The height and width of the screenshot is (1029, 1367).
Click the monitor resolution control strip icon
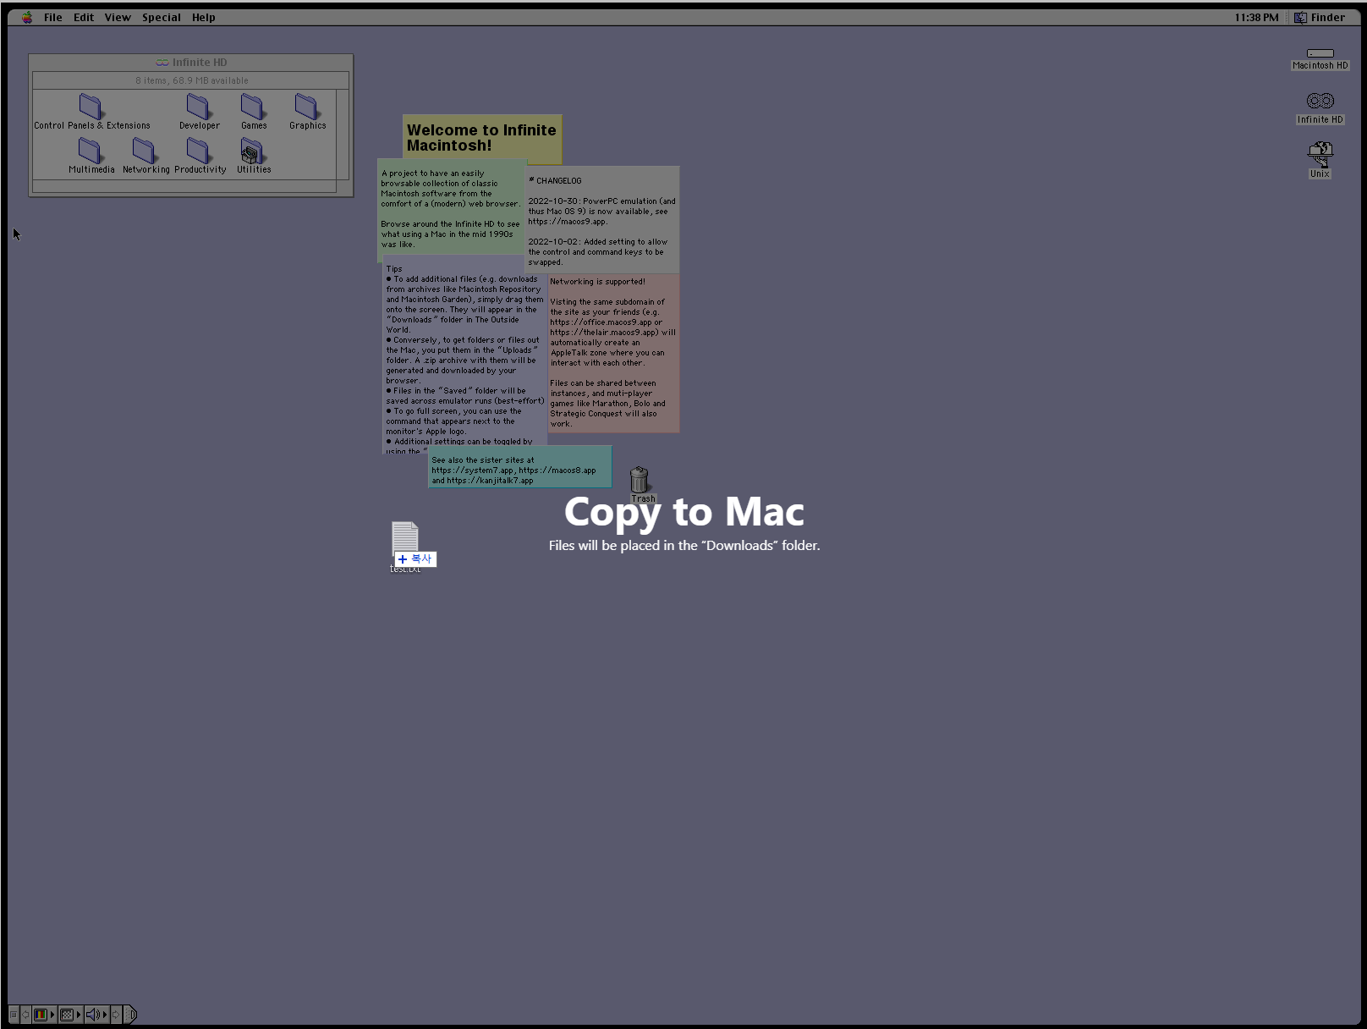click(67, 1015)
